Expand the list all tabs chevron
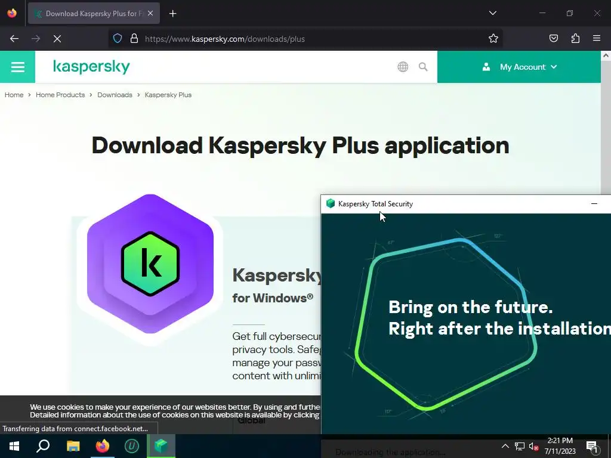This screenshot has height=458, width=611. 492,13
